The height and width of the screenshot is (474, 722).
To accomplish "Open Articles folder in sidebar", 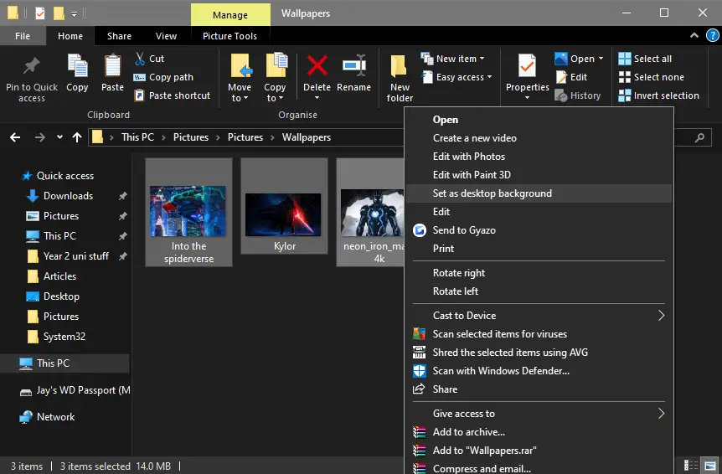I will [x=52, y=276].
